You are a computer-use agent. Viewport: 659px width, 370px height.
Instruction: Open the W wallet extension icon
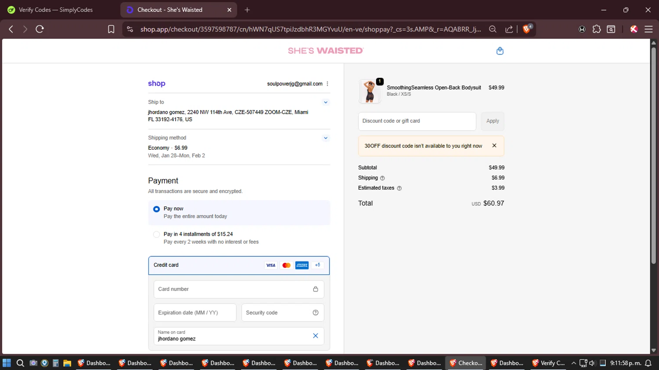click(582, 29)
